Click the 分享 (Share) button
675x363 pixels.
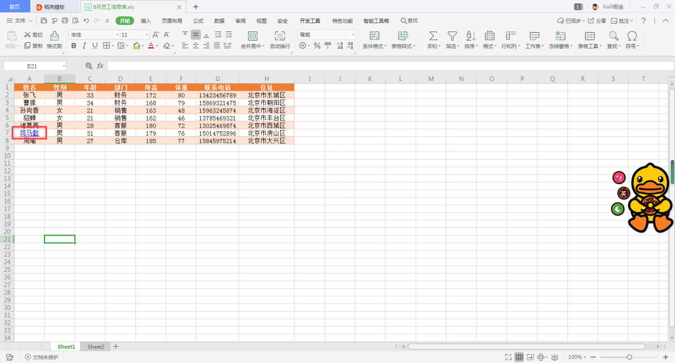tap(597, 21)
